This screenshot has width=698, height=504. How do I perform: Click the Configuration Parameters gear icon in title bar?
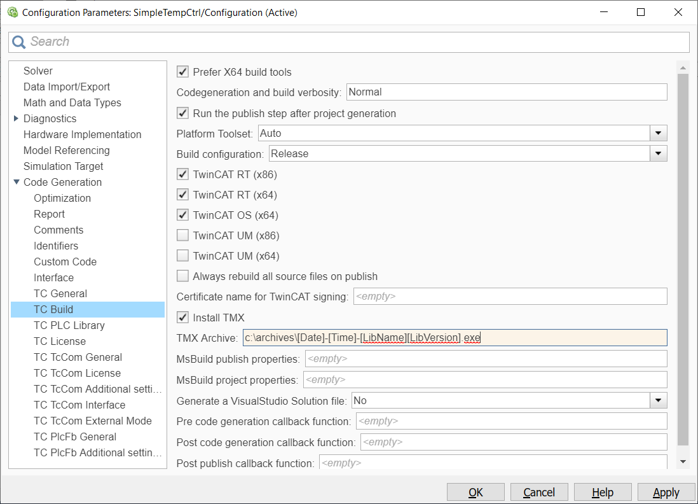pyautogui.click(x=13, y=13)
